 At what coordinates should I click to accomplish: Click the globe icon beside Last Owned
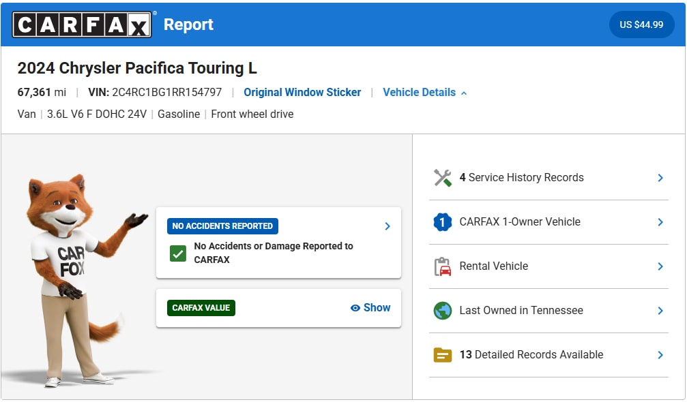pos(443,311)
